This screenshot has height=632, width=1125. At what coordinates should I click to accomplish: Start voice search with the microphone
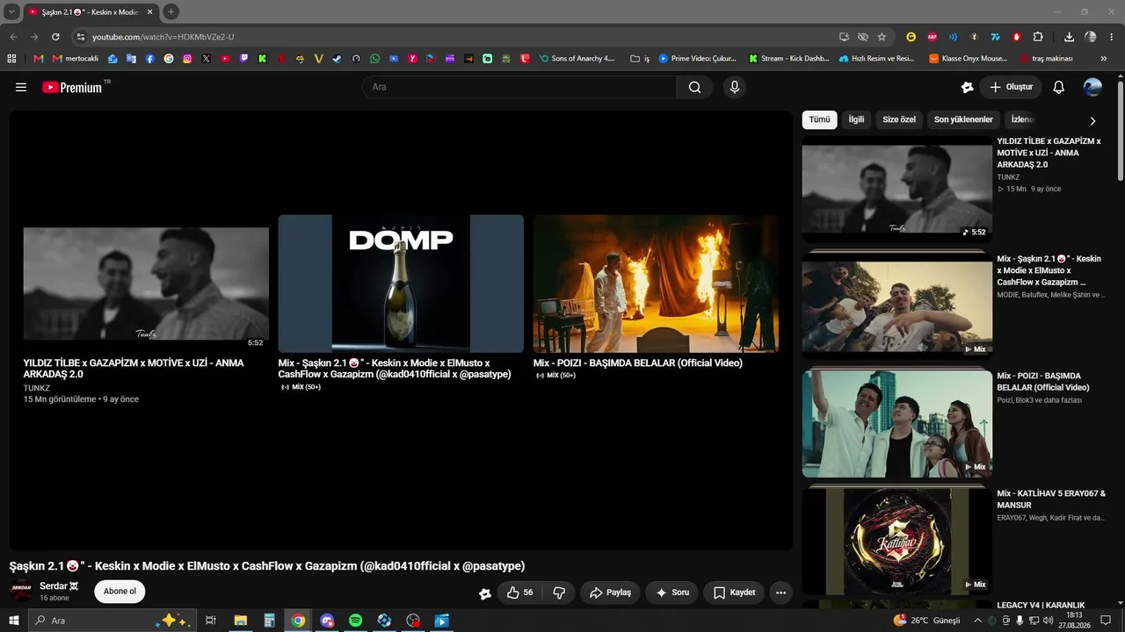tap(735, 87)
